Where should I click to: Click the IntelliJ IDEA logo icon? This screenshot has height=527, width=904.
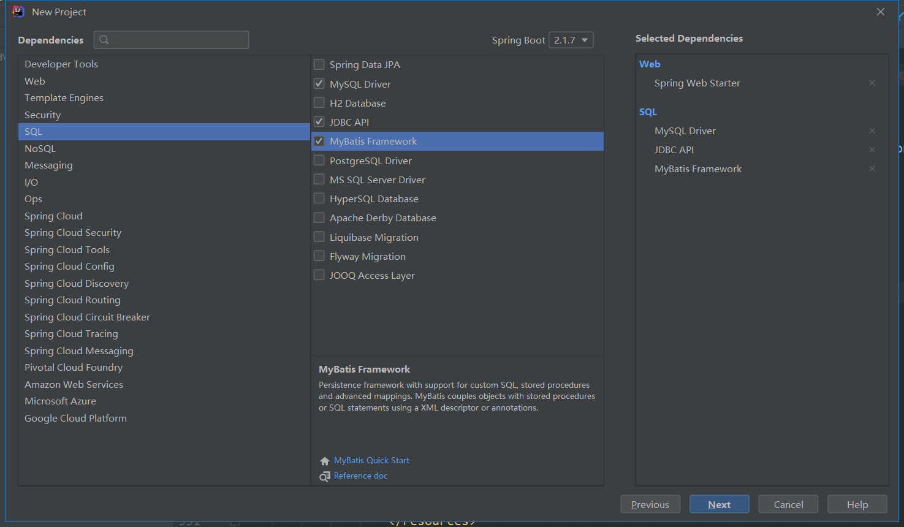pos(18,12)
